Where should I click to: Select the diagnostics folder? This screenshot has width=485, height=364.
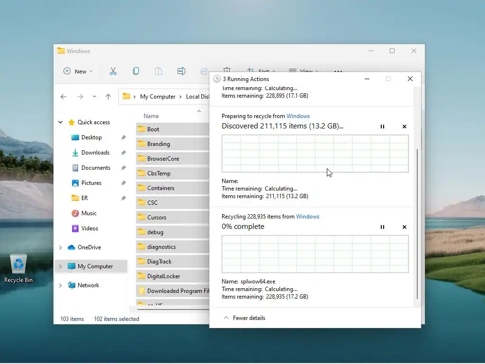[x=172, y=247]
